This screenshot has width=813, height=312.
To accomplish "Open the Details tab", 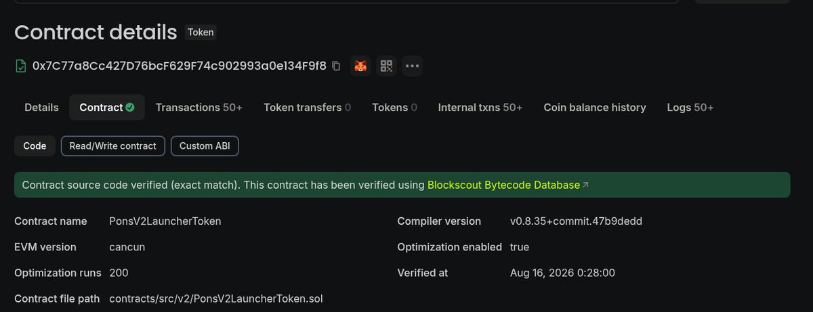I will tap(41, 107).
